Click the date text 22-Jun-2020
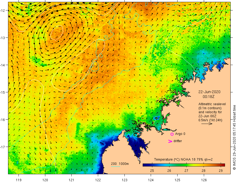Image resolution: width=236 pixels, height=182 pixels. [209, 92]
